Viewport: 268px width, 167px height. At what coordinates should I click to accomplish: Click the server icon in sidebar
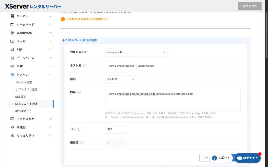[x=12, y=16]
